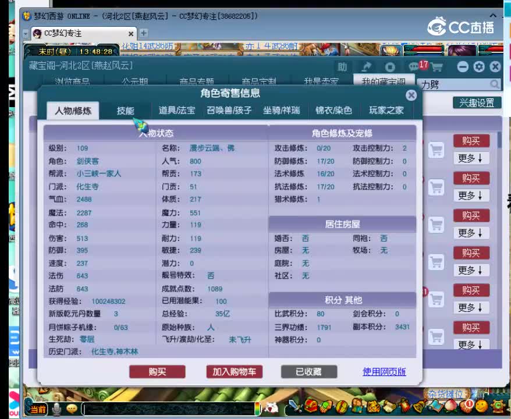The width and height of the screenshot is (511, 419).
Task: Go to 商品定制 navigation tab
Action: (x=259, y=81)
